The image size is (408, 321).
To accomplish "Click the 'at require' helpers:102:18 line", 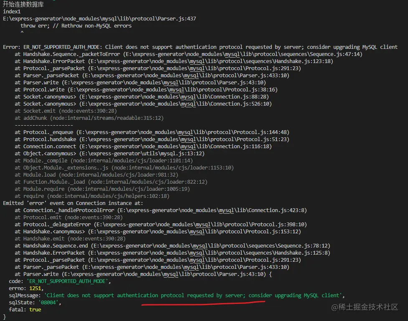I will (92, 196).
